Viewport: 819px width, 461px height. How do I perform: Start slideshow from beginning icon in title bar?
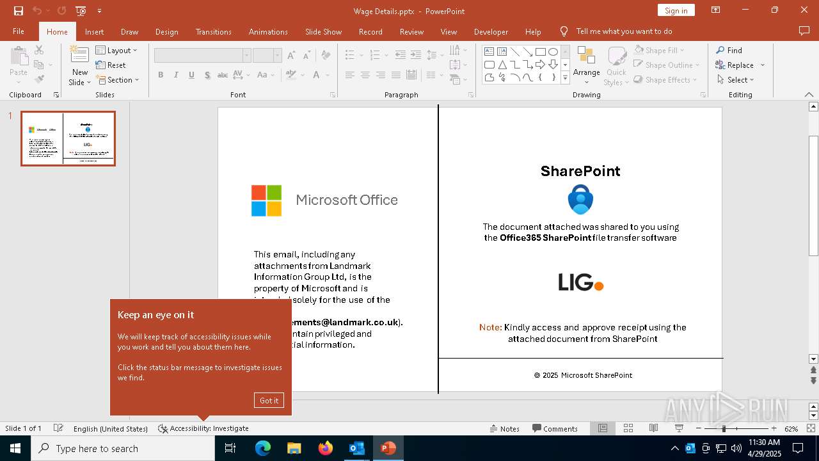coord(81,11)
